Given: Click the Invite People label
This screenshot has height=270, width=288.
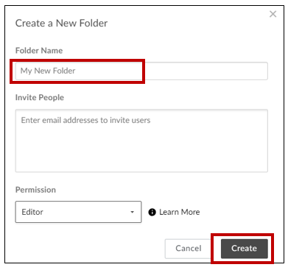Looking at the screenshot, I should pyautogui.click(x=40, y=97).
